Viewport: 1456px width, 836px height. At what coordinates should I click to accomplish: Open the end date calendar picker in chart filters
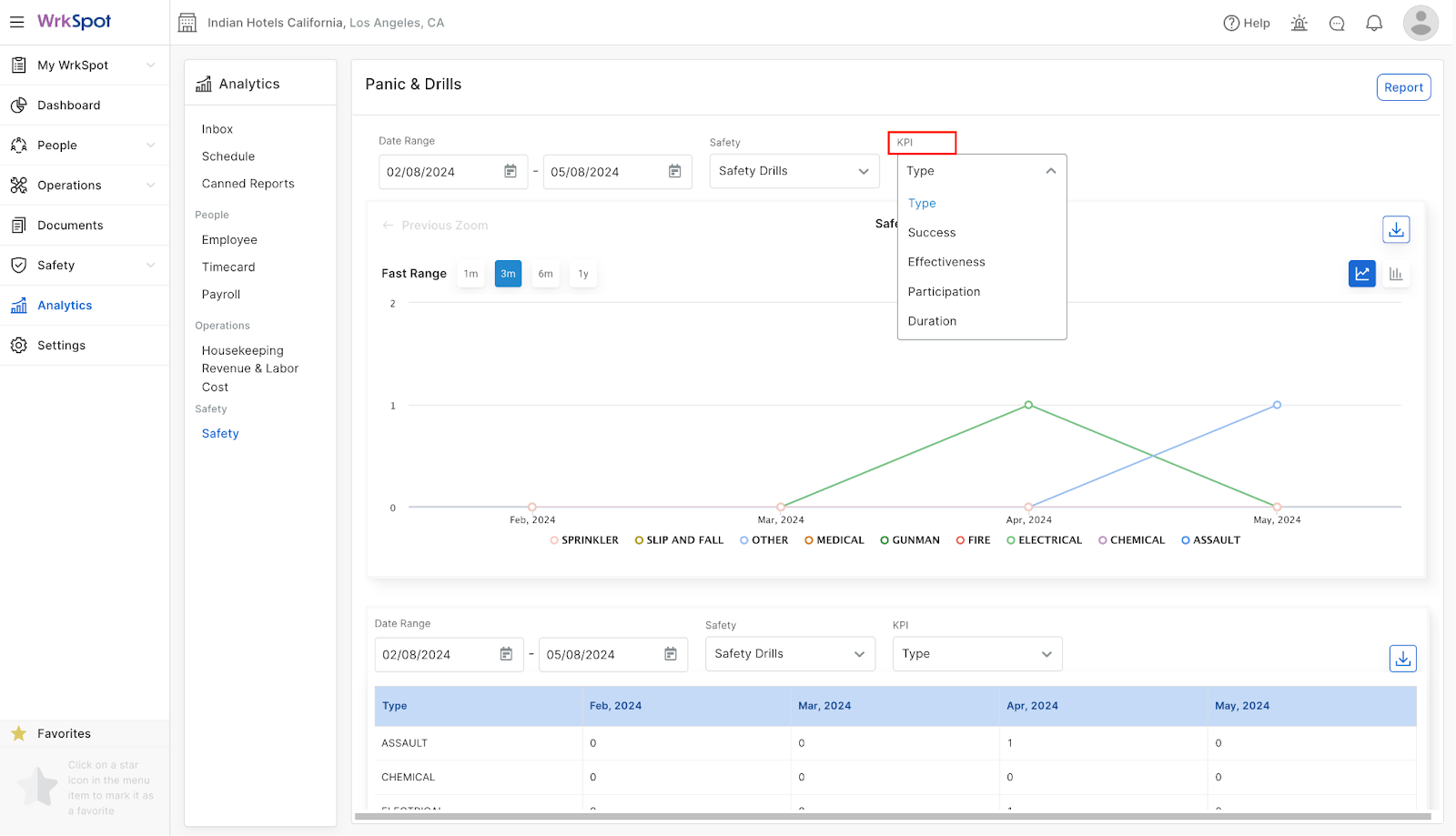tap(675, 171)
